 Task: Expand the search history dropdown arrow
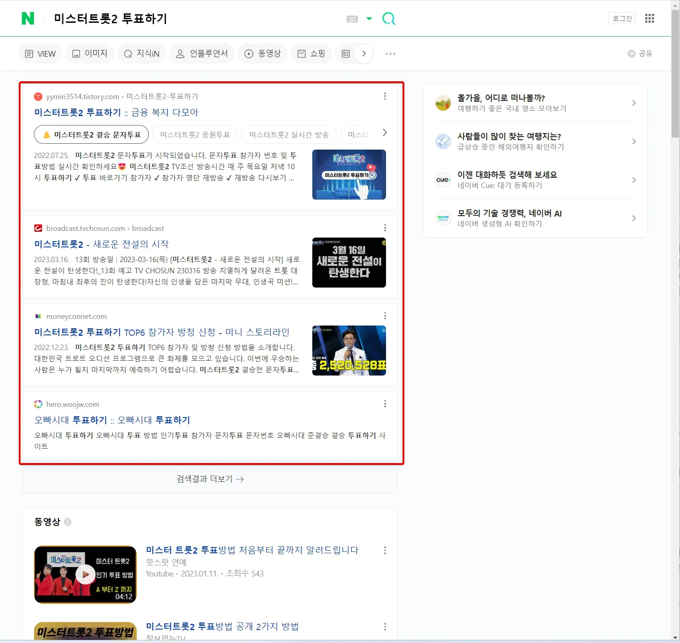coord(369,19)
